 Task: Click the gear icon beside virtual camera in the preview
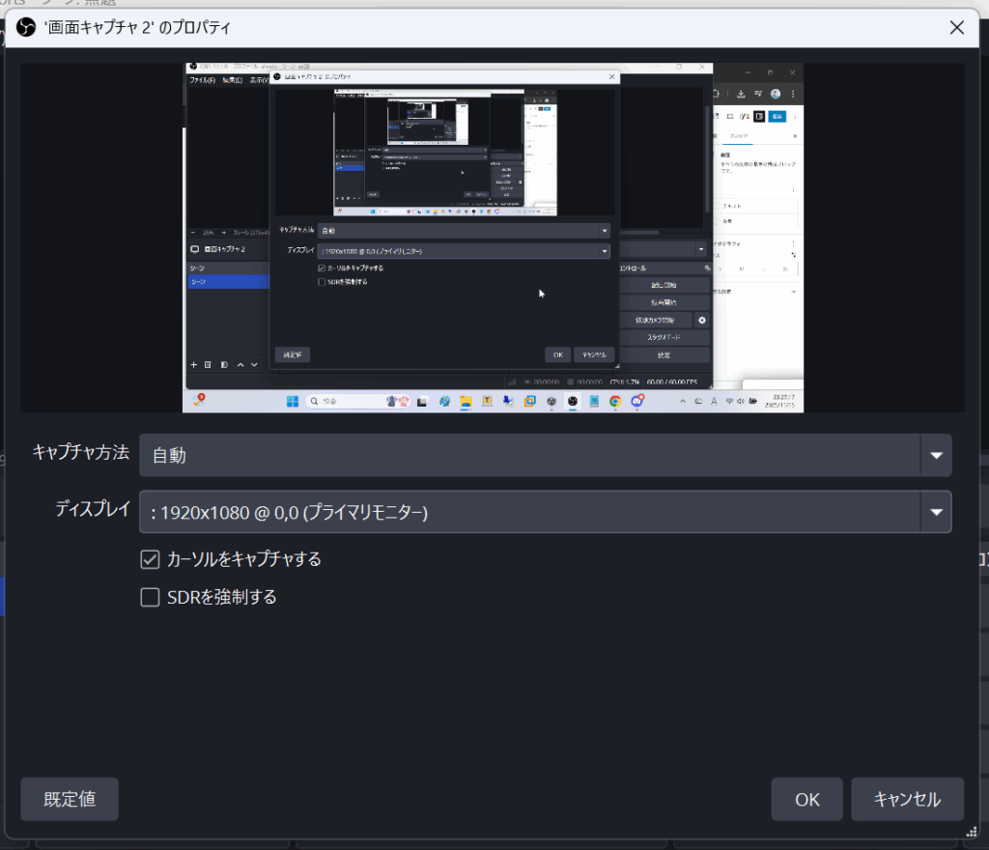click(x=702, y=320)
